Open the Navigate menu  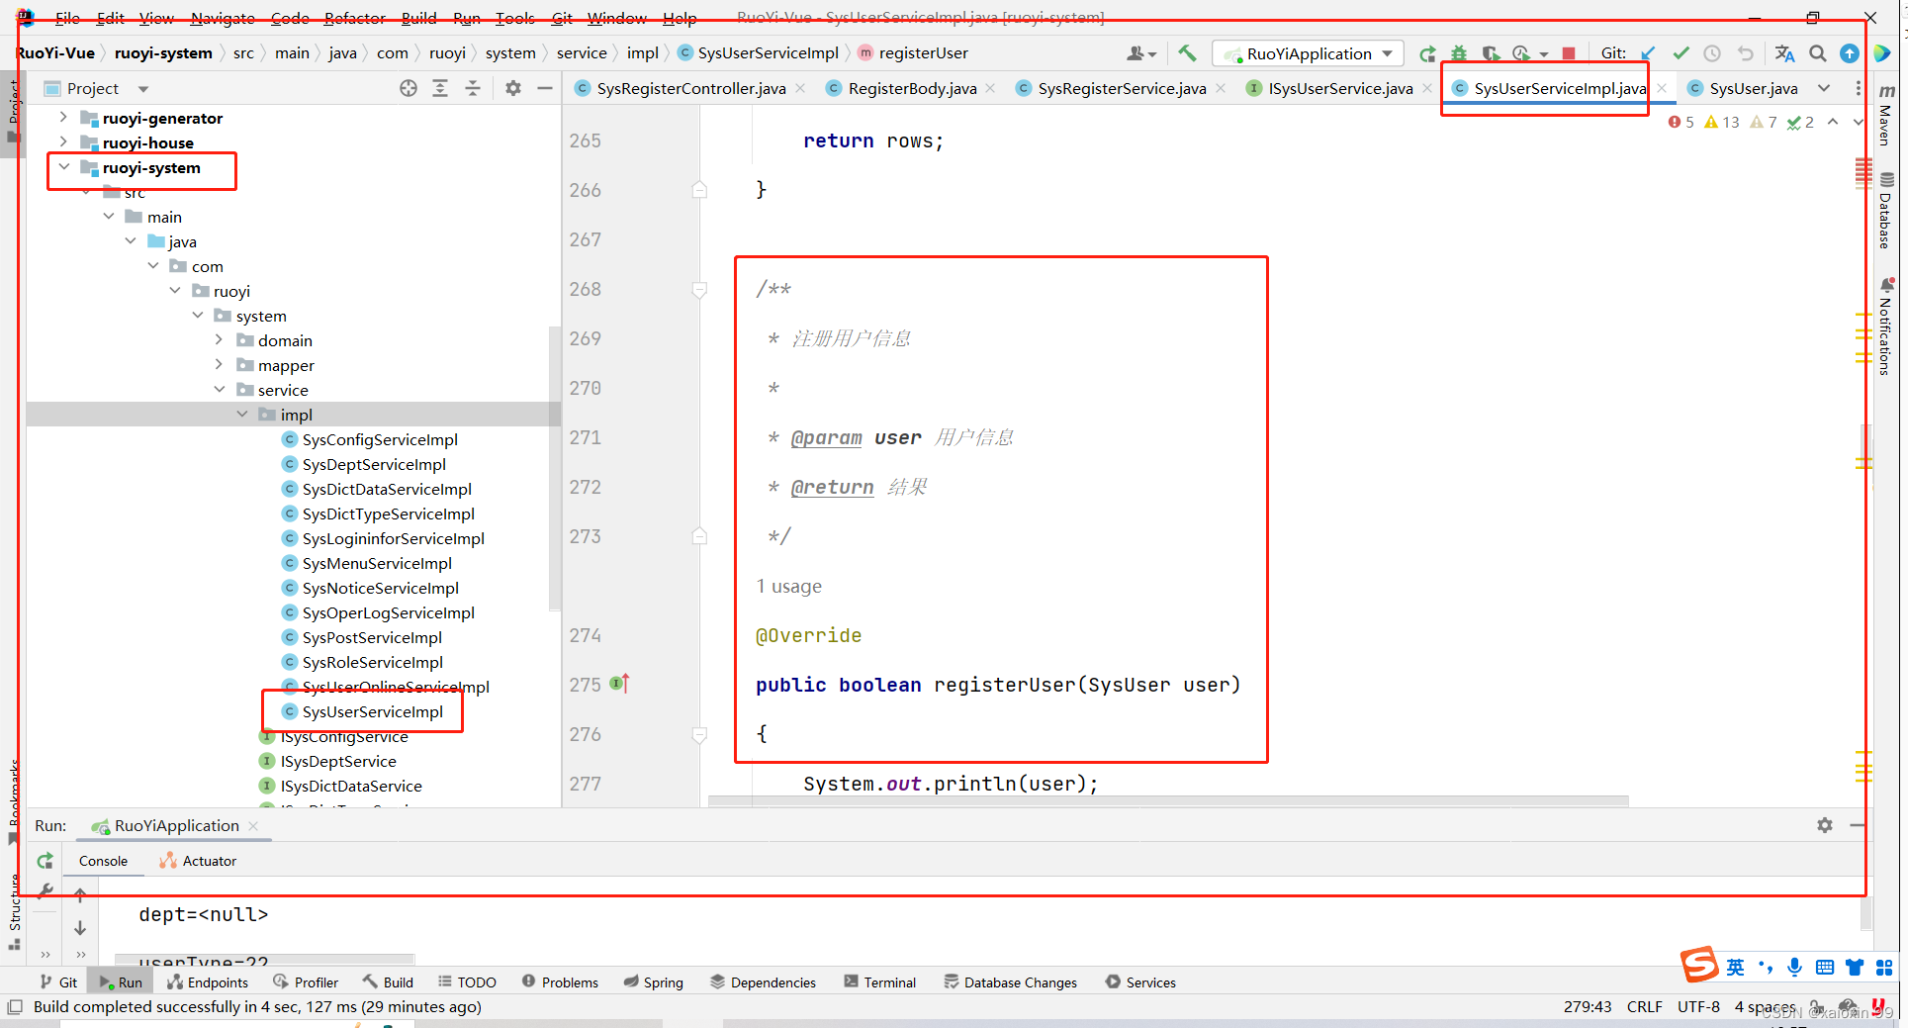pyautogui.click(x=223, y=18)
